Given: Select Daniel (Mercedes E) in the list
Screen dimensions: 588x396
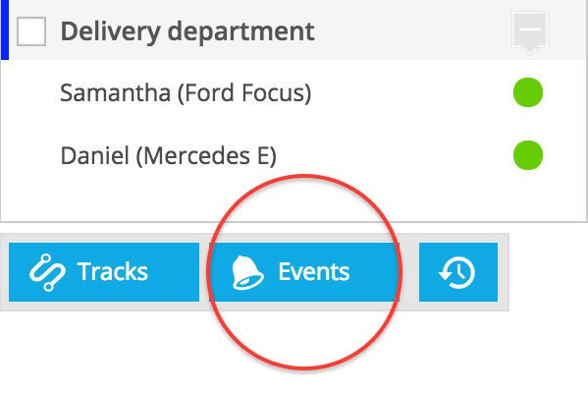Looking at the screenshot, I should pos(169,156).
